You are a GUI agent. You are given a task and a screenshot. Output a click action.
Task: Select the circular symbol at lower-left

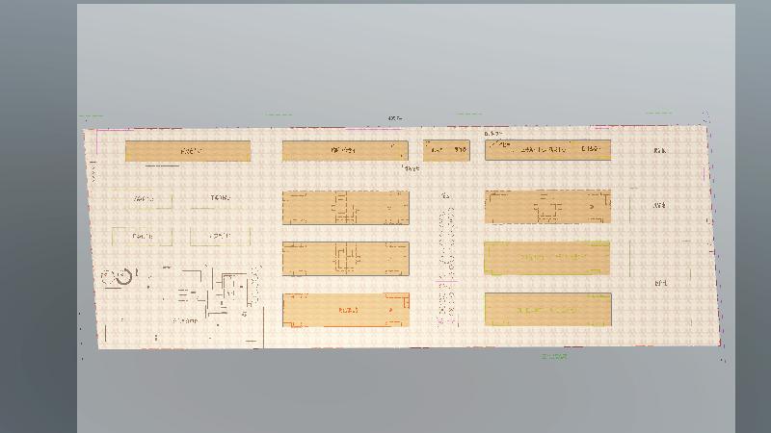tap(117, 276)
